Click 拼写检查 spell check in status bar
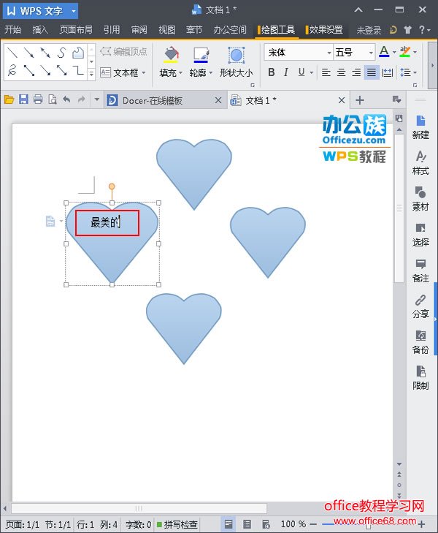Screen dimensions: 438x533 pyautogui.click(x=177, y=524)
